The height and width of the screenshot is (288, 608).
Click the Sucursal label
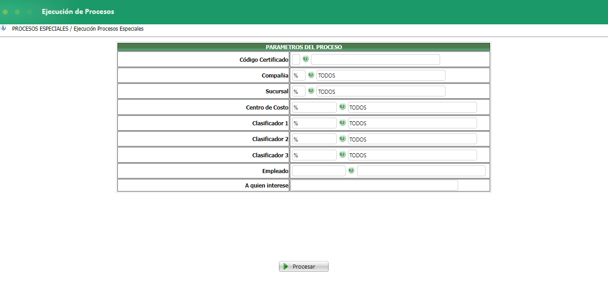[x=277, y=91]
